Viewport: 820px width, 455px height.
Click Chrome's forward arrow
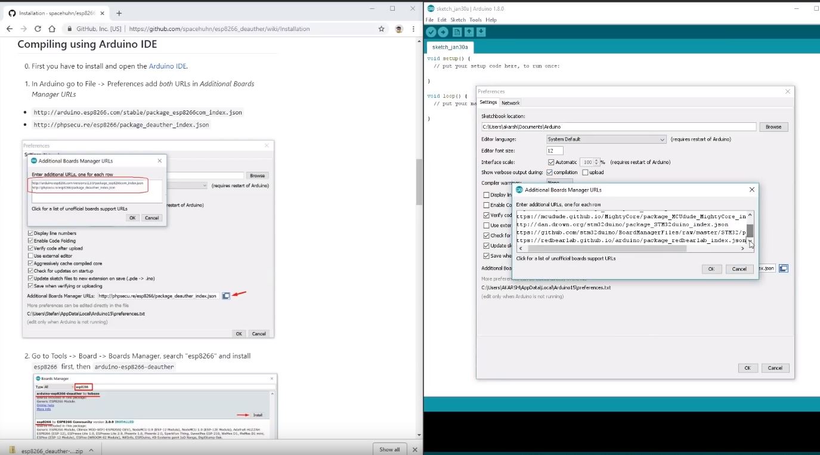[24, 29]
